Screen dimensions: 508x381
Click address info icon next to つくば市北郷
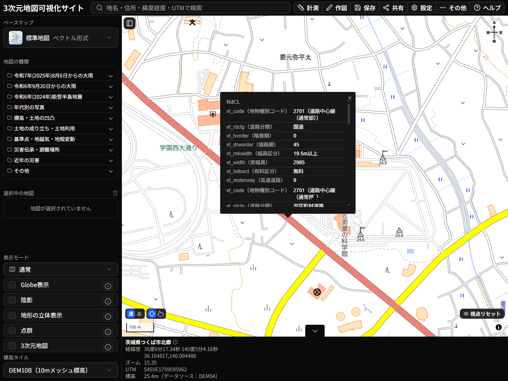click(175, 342)
